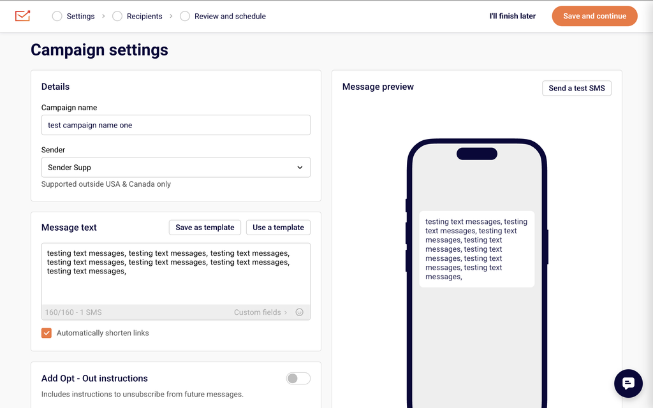Open the live chat support bubble
Screen dimensions: 653x408
click(x=628, y=383)
